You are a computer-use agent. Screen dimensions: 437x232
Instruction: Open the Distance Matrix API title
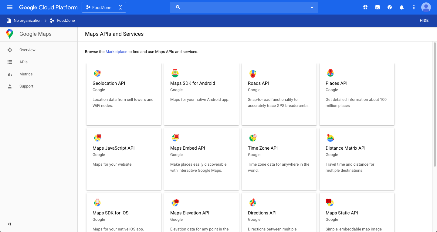coord(345,148)
